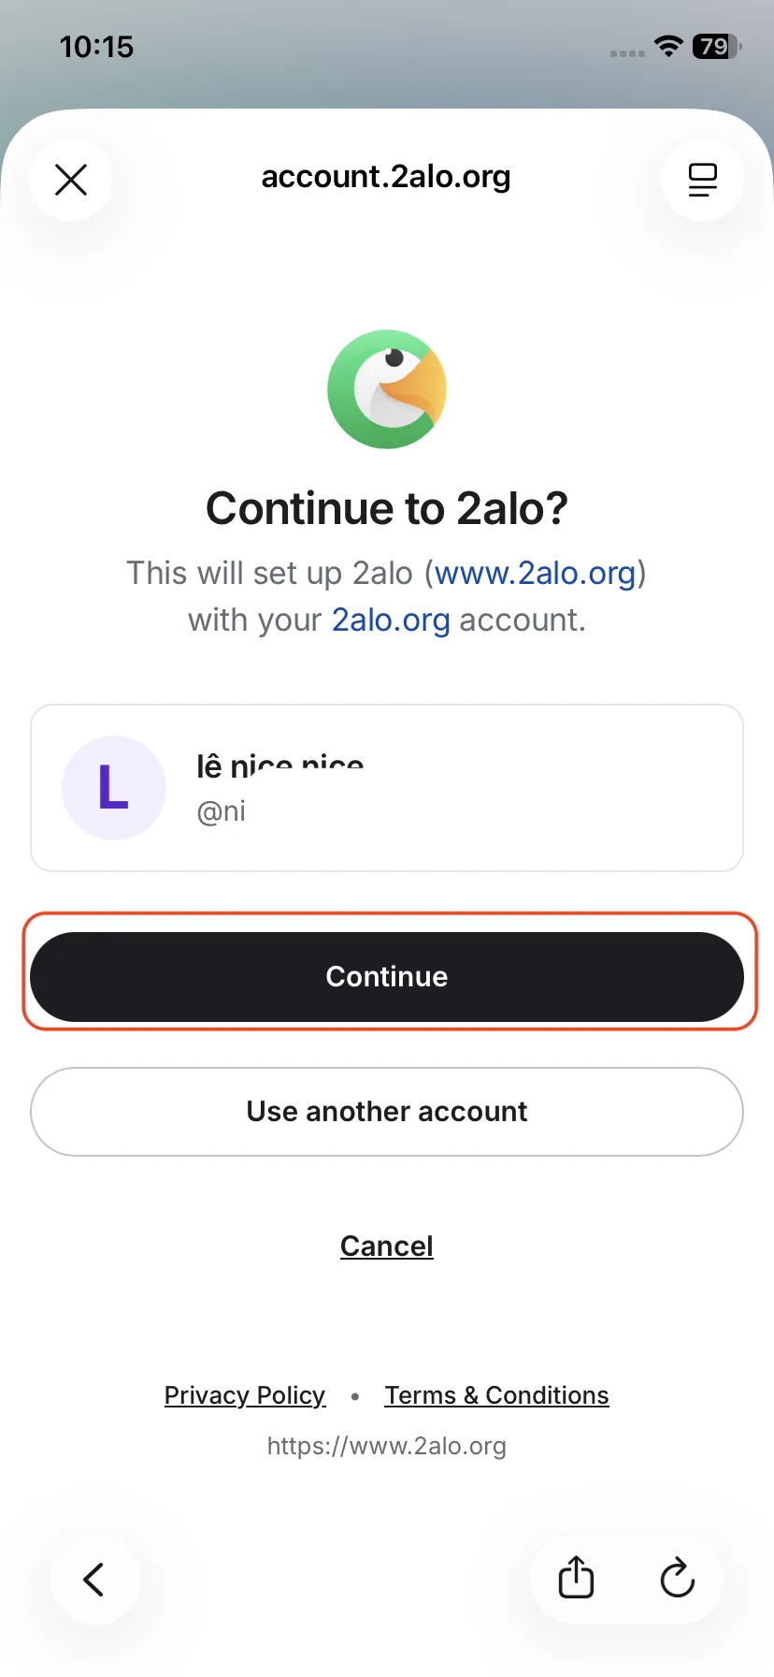Screen dimensions: 774x1677
Task: Tap the purple L avatar
Action: click(x=113, y=787)
